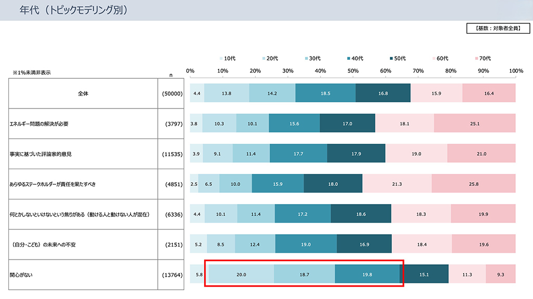Select the 50代 legend swatch

point(391,58)
